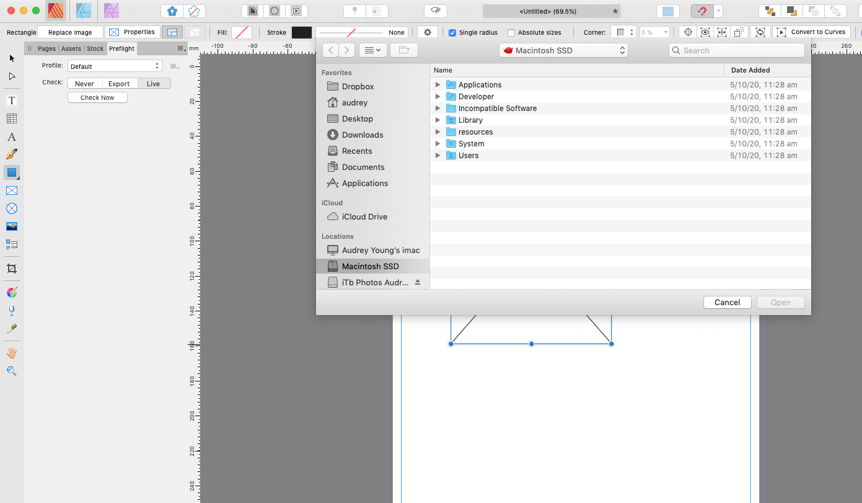Screen dimensions: 862x503
Task: Select the Pen tool
Action: pos(11,154)
